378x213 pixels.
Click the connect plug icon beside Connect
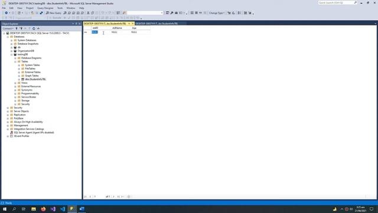(x=17, y=28)
